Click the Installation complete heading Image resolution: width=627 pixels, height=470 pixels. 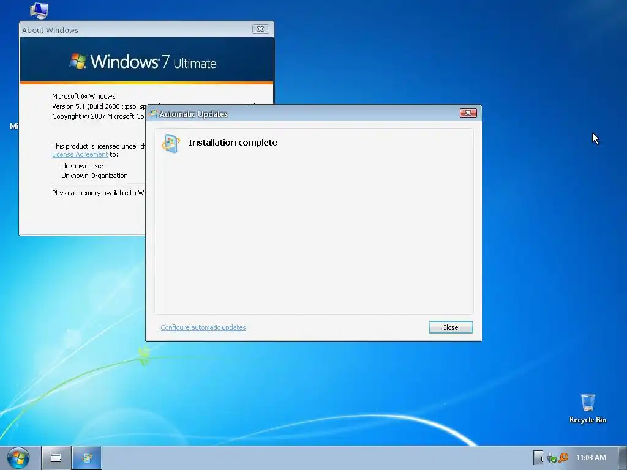click(x=233, y=143)
